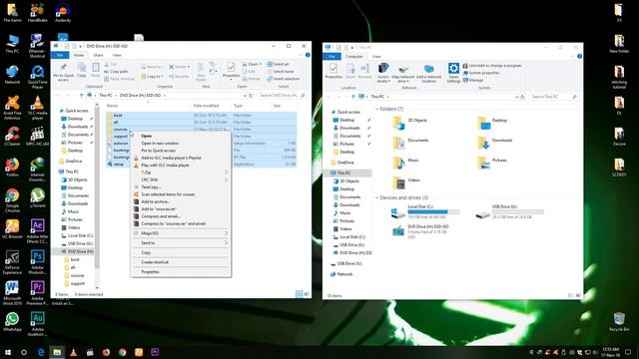
Task: Click File Explorer on the taskbar
Action: 57,352
